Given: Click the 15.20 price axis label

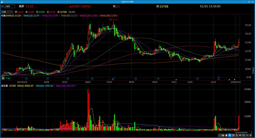Looking at the screenshot, I should (248, 25).
